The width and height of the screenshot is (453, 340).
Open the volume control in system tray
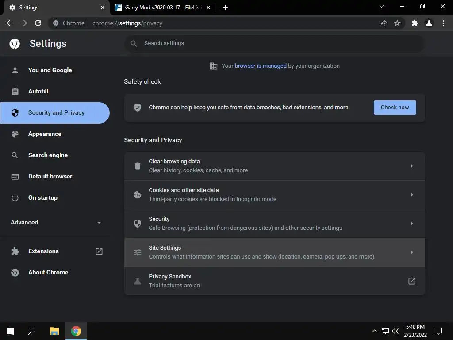[396, 331]
